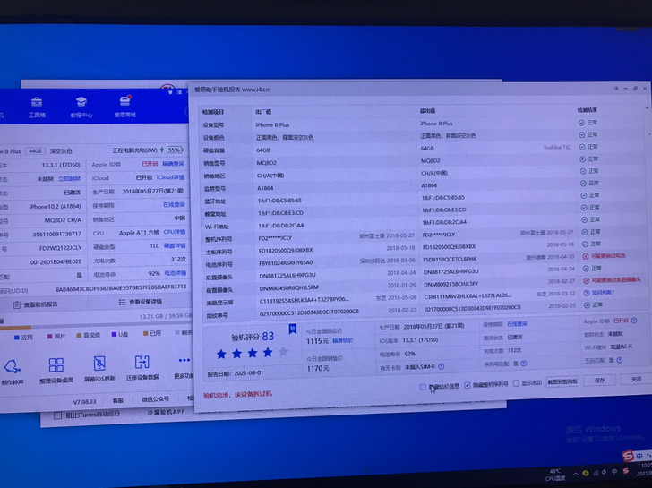The height and width of the screenshot is (488, 652).
Task: Open the 屏蔽iOS更新 block-update tool
Action: coord(99,369)
